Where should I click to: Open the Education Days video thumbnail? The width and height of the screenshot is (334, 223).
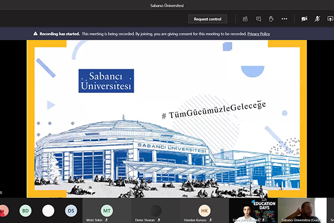click(x=253, y=211)
